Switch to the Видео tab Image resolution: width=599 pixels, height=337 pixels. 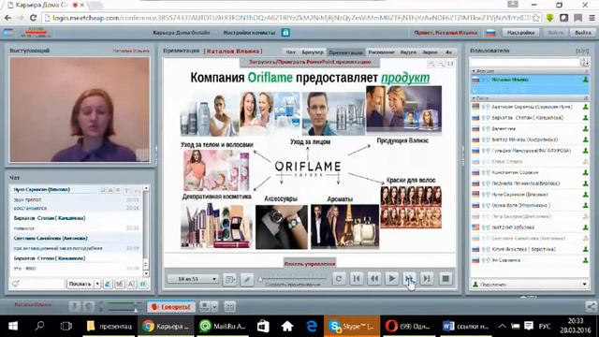coord(408,52)
